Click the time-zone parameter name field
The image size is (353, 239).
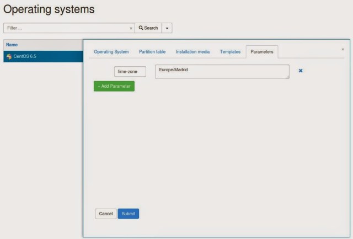130,71
